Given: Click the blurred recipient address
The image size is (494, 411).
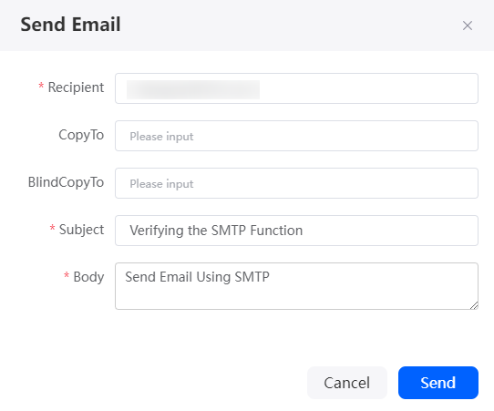Looking at the screenshot, I should pyautogui.click(x=193, y=89).
